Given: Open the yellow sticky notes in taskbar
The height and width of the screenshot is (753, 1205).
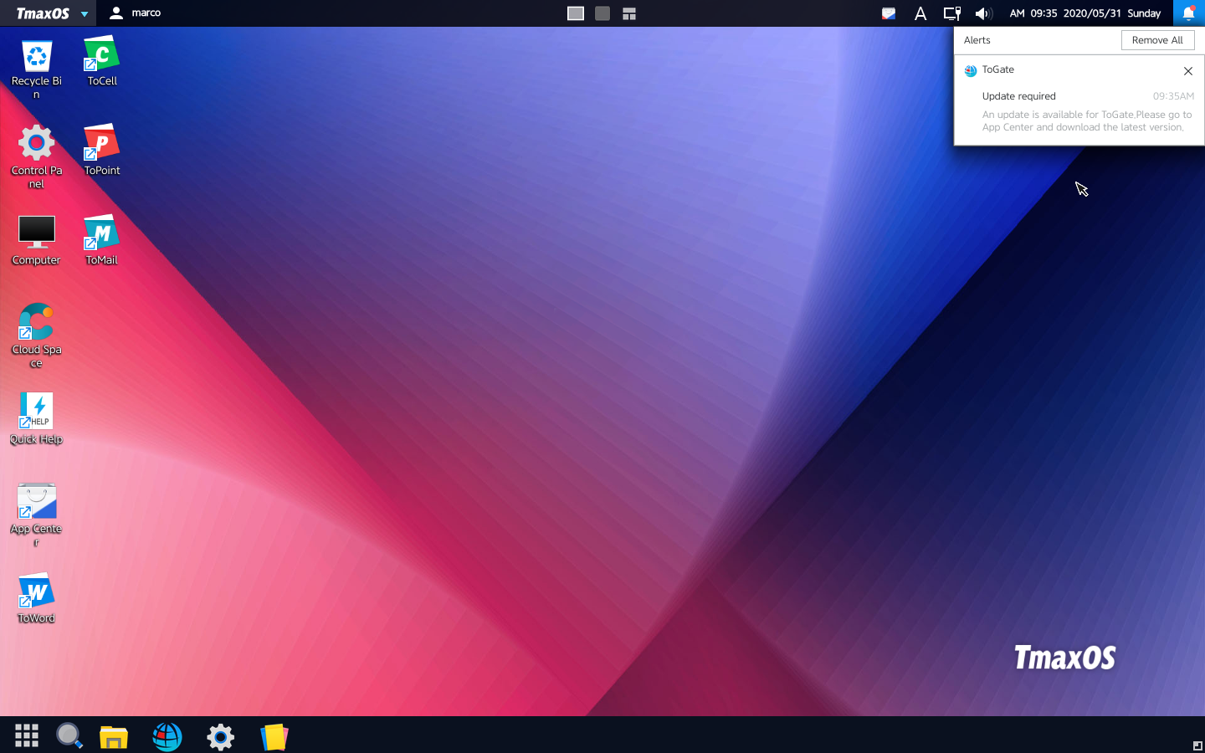Looking at the screenshot, I should coord(274,736).
